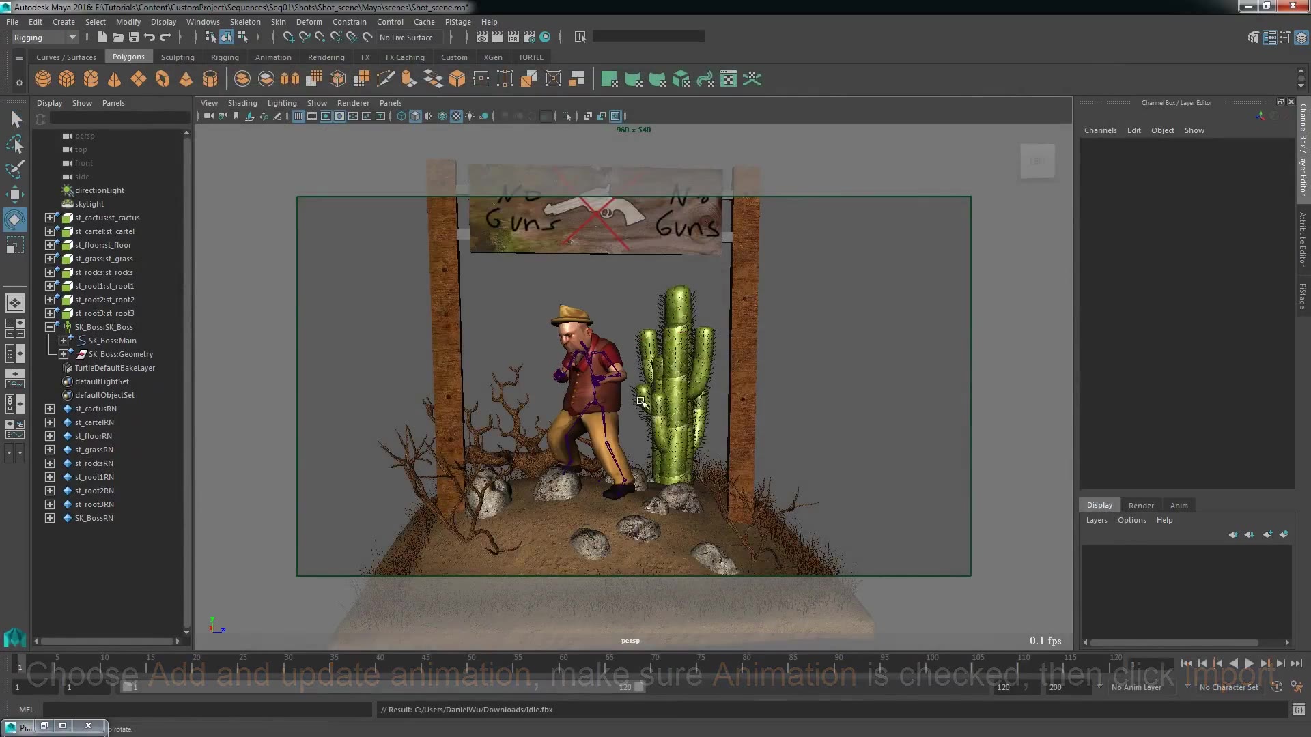Toggle the viewport textured display button
Image resolution: width=1311 pixels, height=737 pixels.
[x=456, y=116]
